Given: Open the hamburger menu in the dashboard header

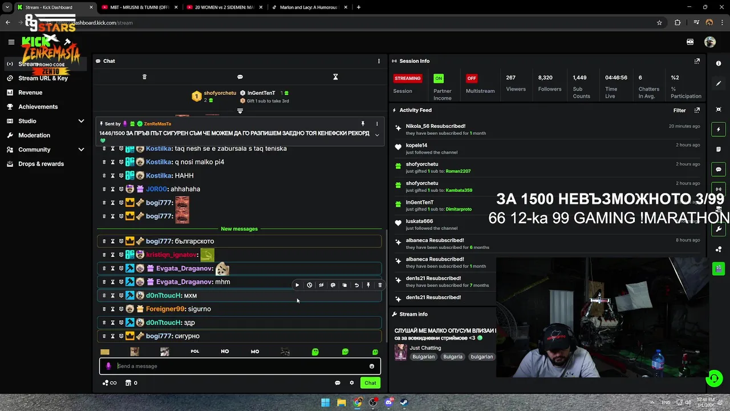Looking at the screenshot, I should (x=11, y=42).
